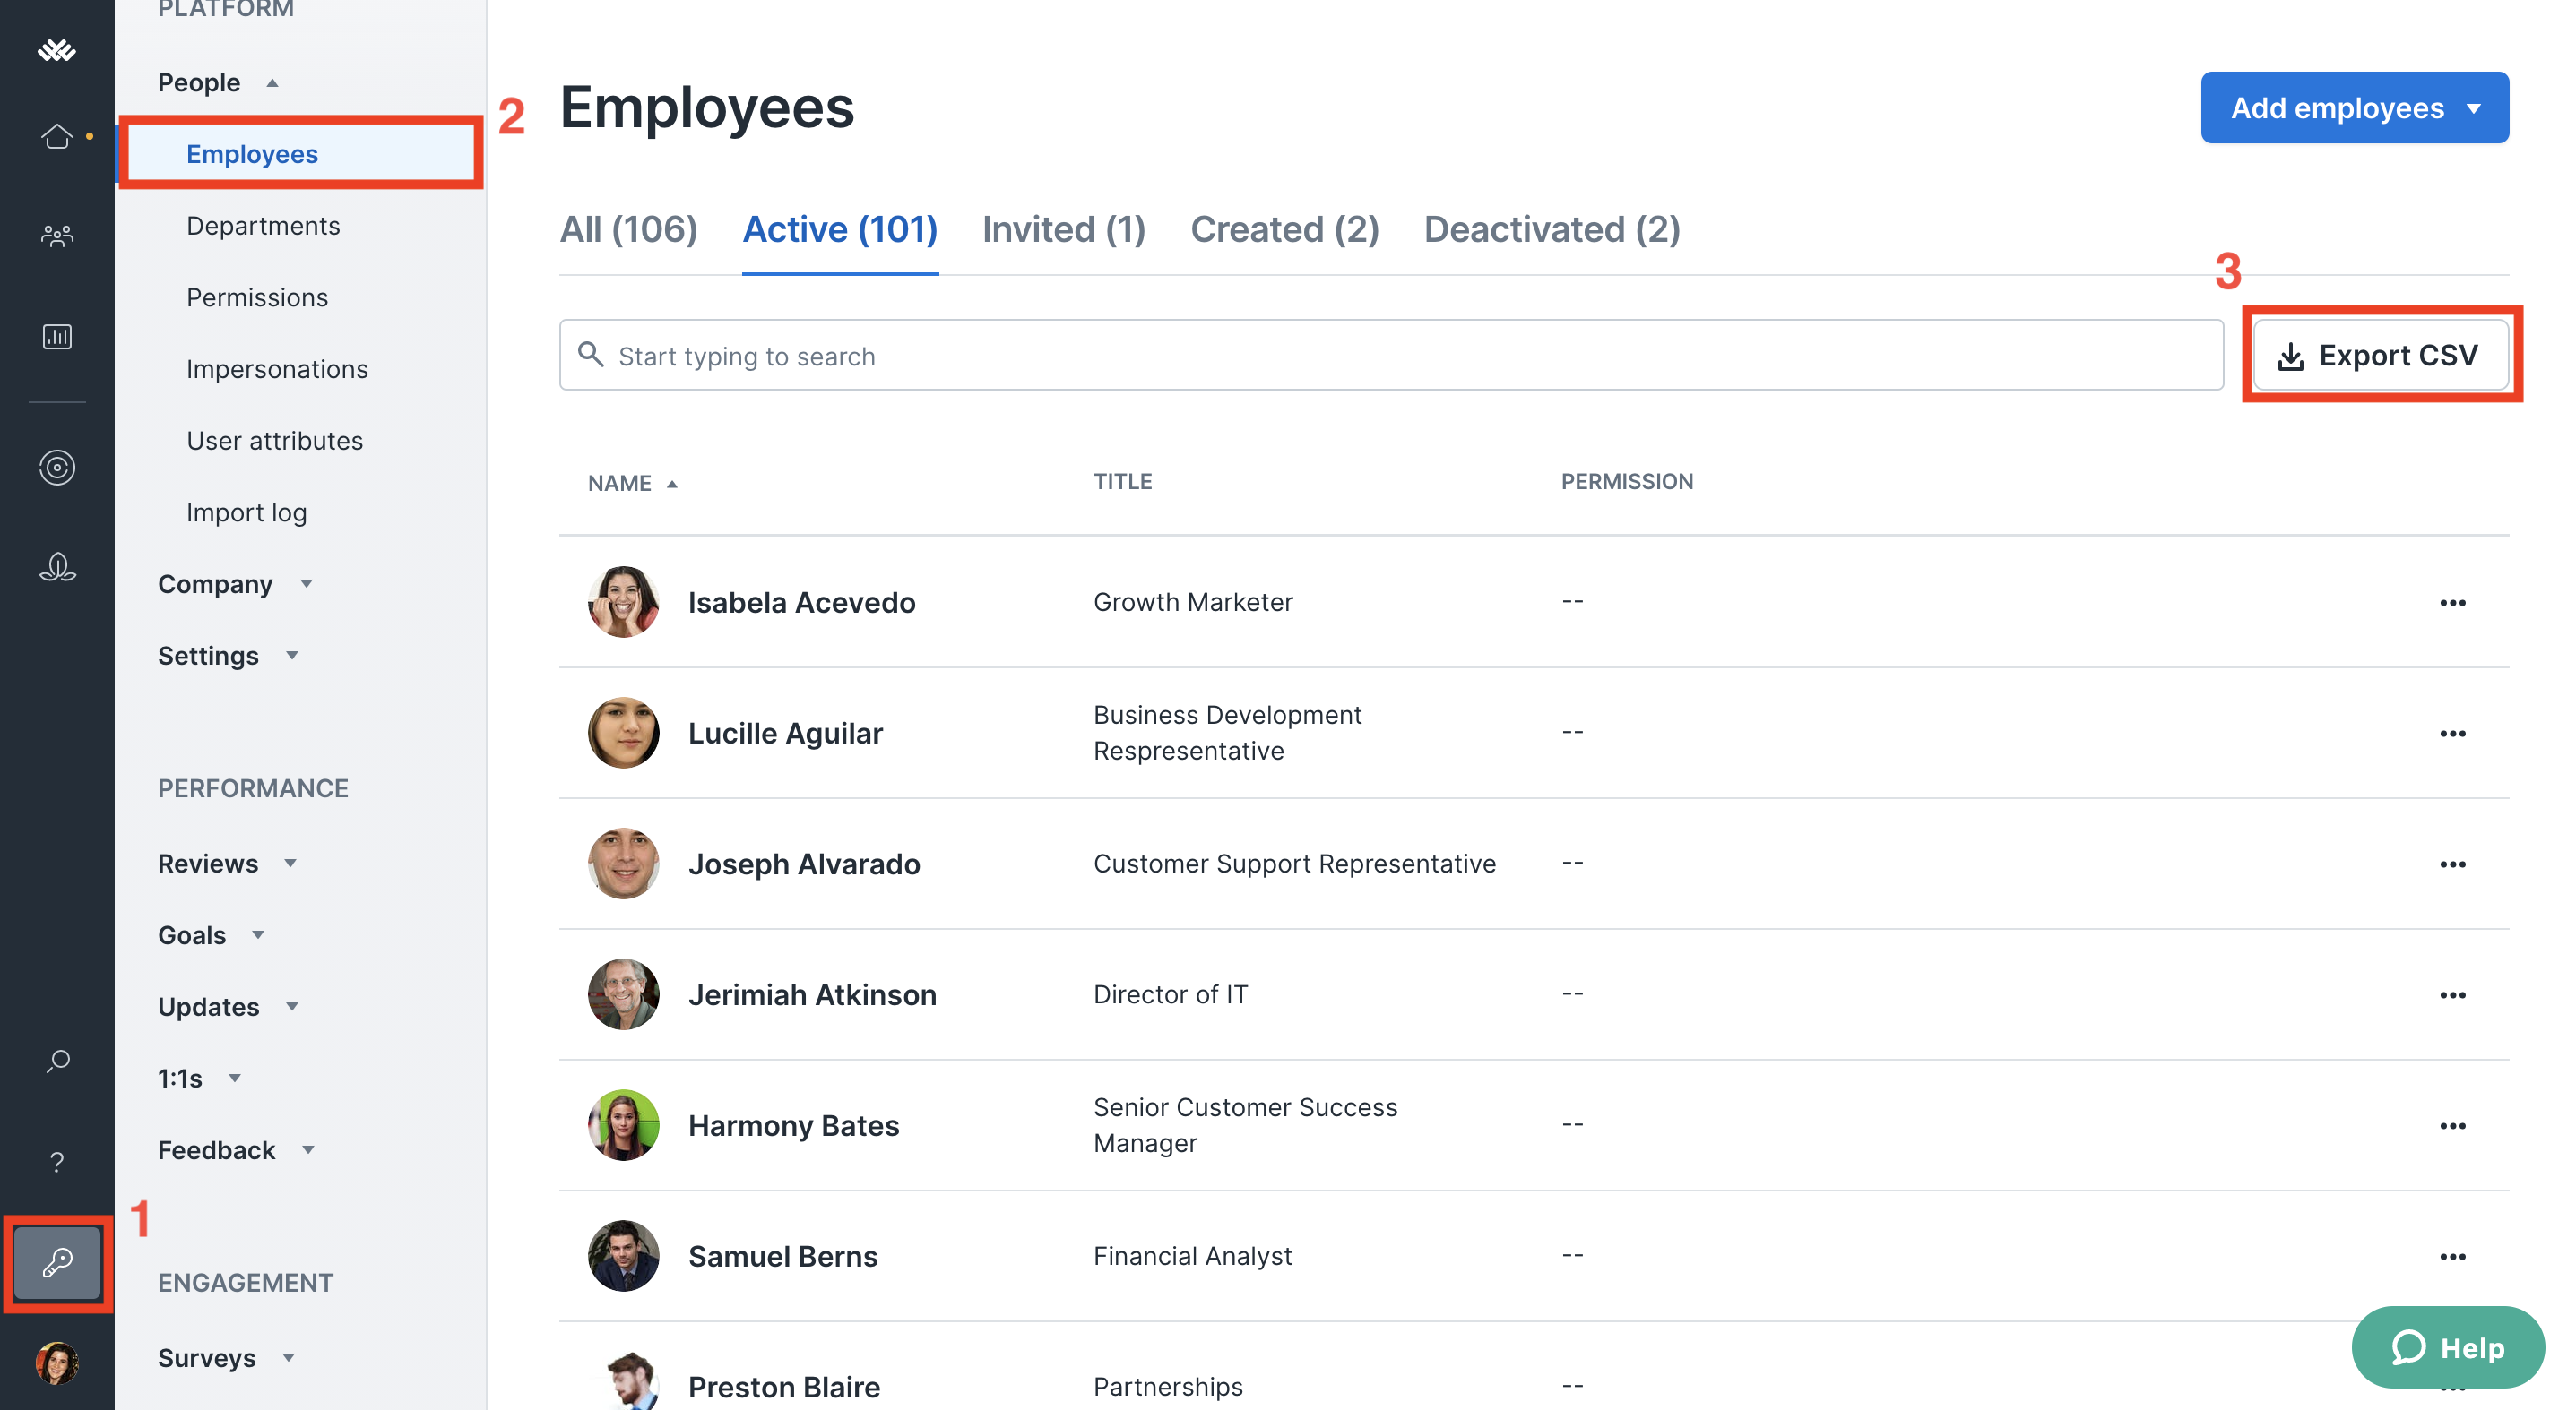Open the Goals target icon in sidebar
Viewport: 2576px width, 1410px height.
pyautogui.click(x=57, y=467)
